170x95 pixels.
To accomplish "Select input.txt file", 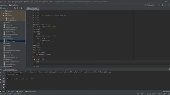I will [7, 48].
